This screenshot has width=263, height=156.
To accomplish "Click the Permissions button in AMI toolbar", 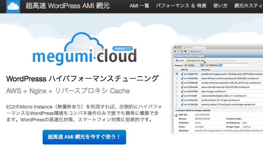I will 229,60.
